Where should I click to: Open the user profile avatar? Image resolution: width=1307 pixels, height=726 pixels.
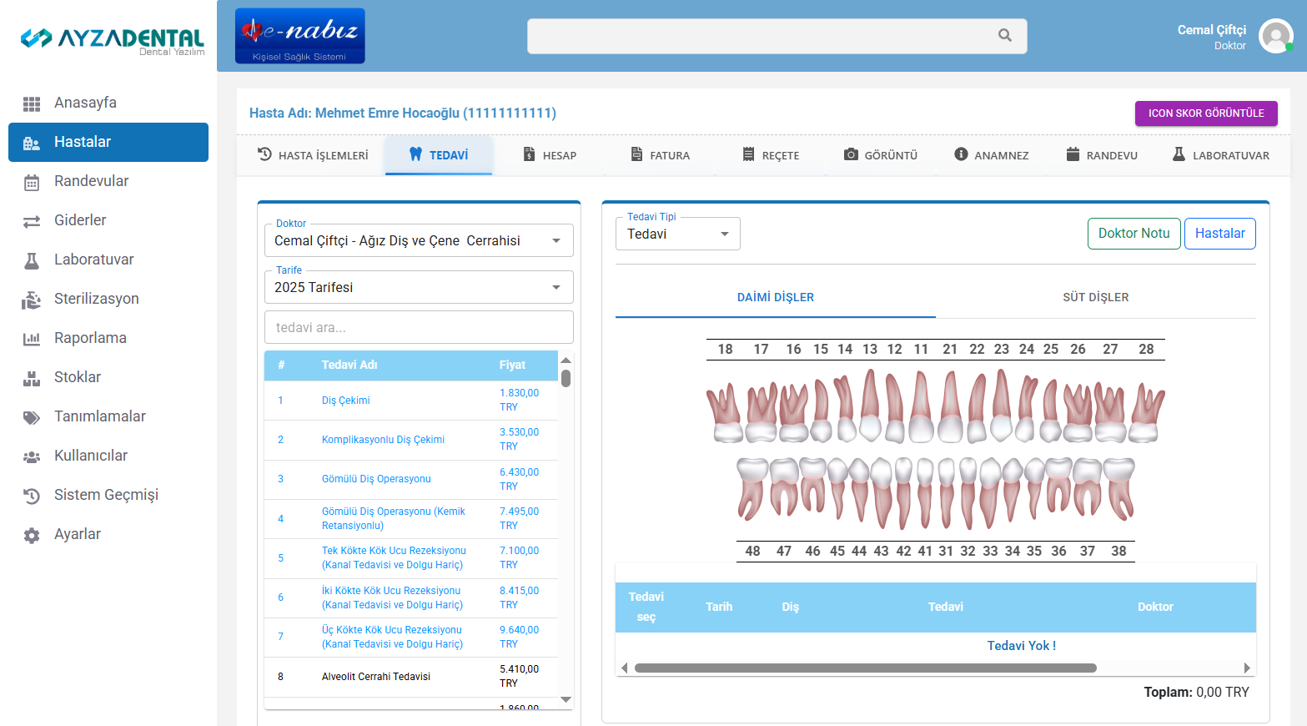pyautogui.click(x=1275, y=37)
